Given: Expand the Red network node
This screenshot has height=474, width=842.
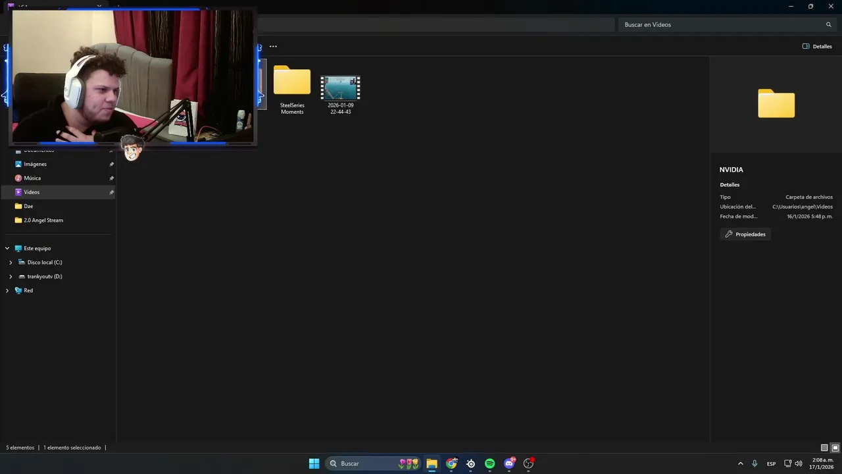Looking at the screenshot, I should pos(7,290).
